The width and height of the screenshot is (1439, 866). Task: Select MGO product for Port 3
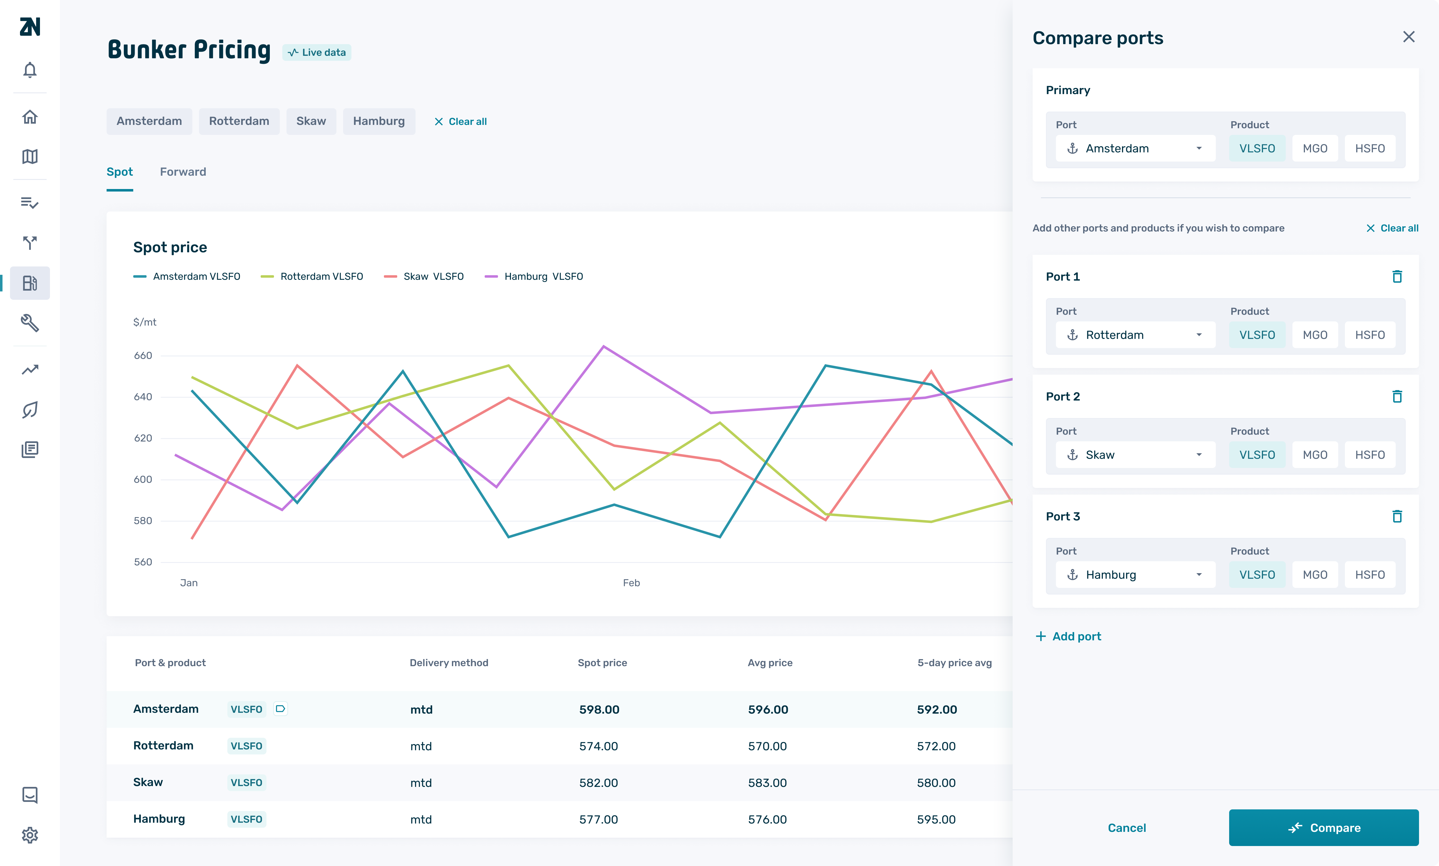coord(1315,575)
